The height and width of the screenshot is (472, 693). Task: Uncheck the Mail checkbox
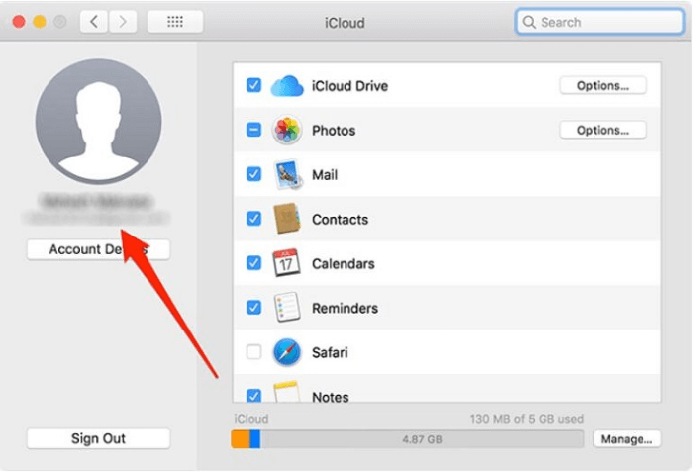coord(253,174)
